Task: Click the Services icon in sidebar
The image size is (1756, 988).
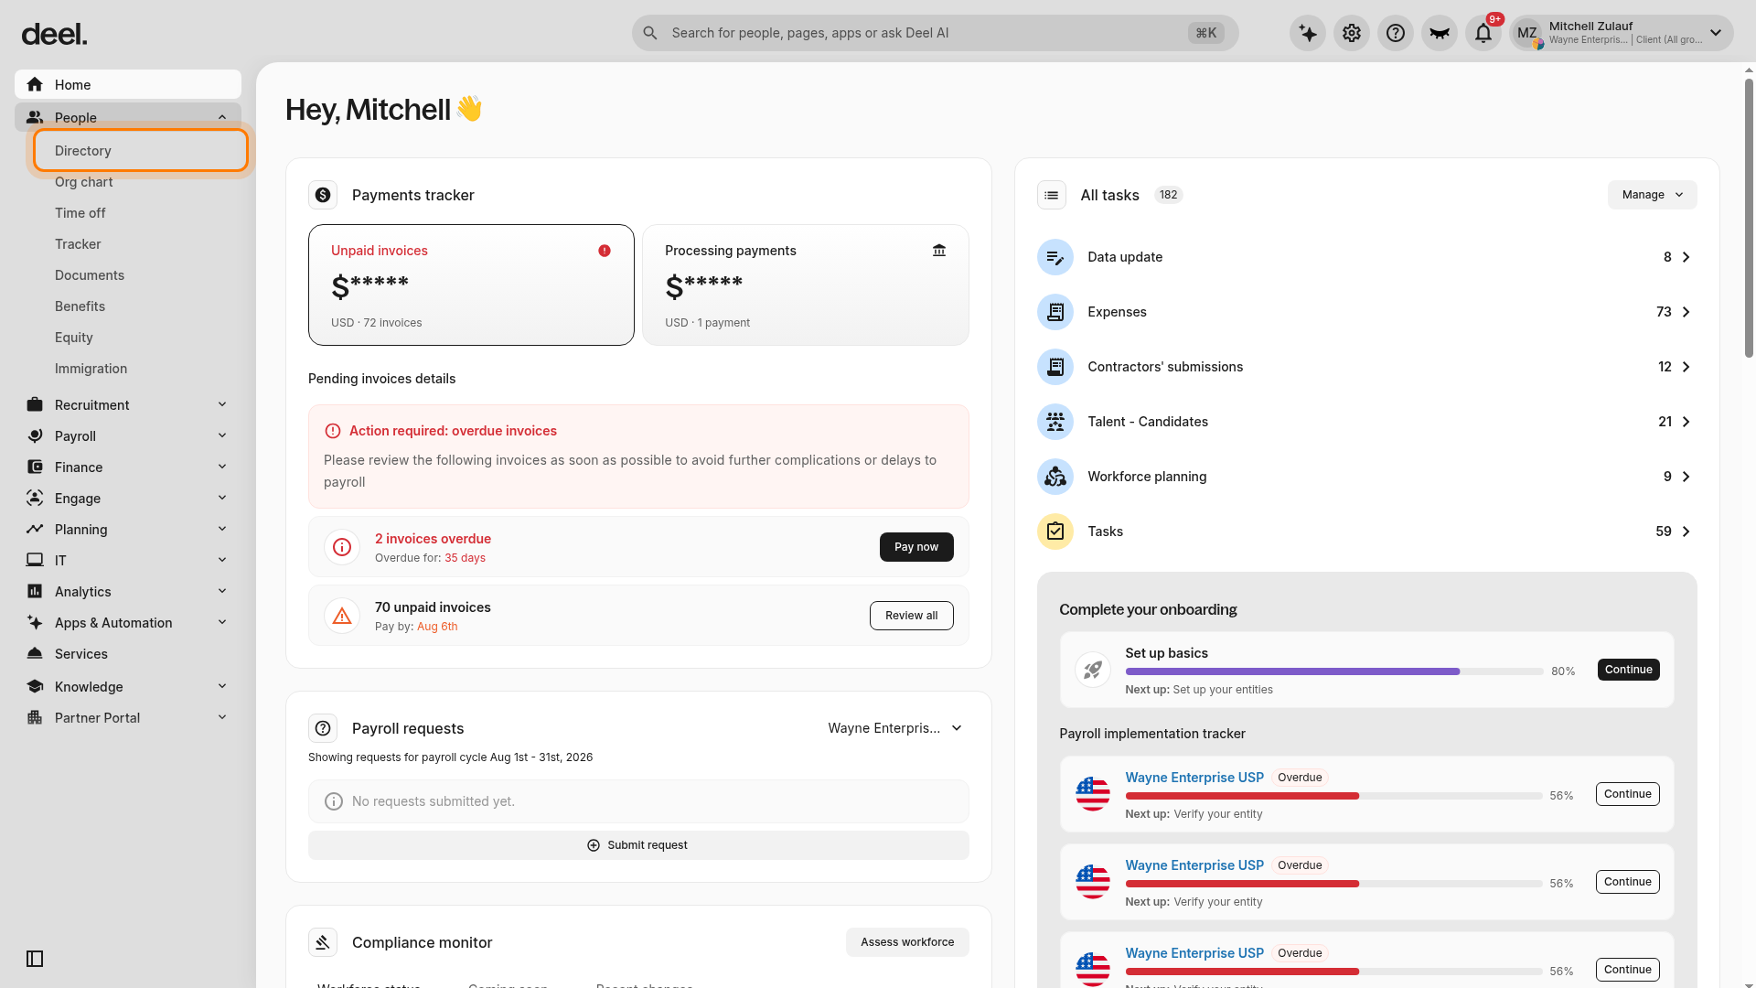Action: (35, 654)
